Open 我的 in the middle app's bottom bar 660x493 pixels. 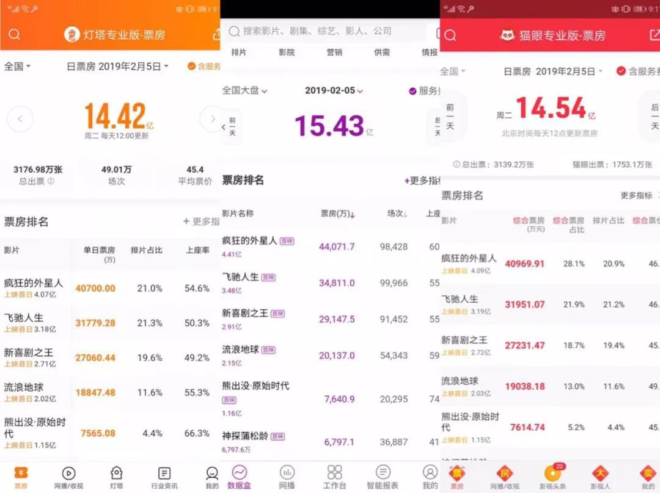pyautogui.click(x=430, y=478)
